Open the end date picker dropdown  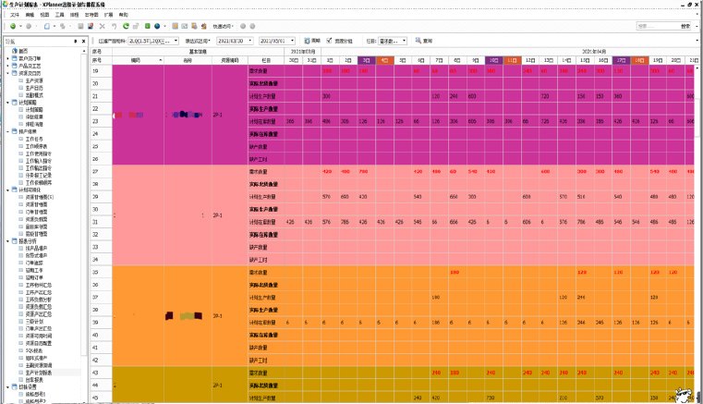292,41
